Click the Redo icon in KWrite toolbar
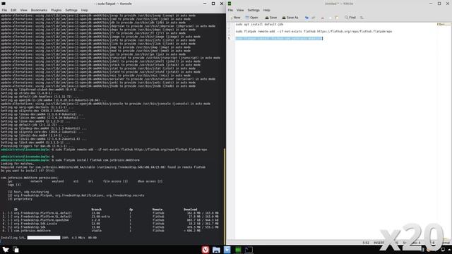The image size is (452, 254). (314, 18)
